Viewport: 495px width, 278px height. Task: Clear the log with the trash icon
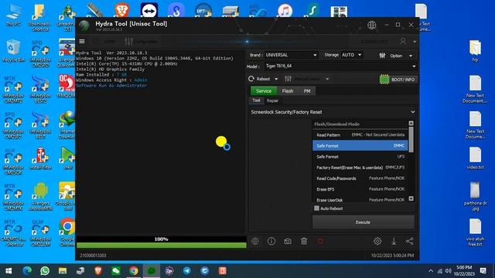coord(304,241)
